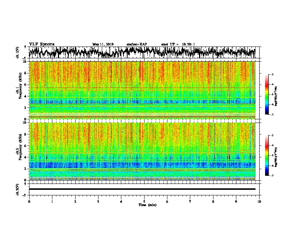Click the ch.1 frequency tick label "8"
Screen dimensions: 292x226
[x=25, y=73]
